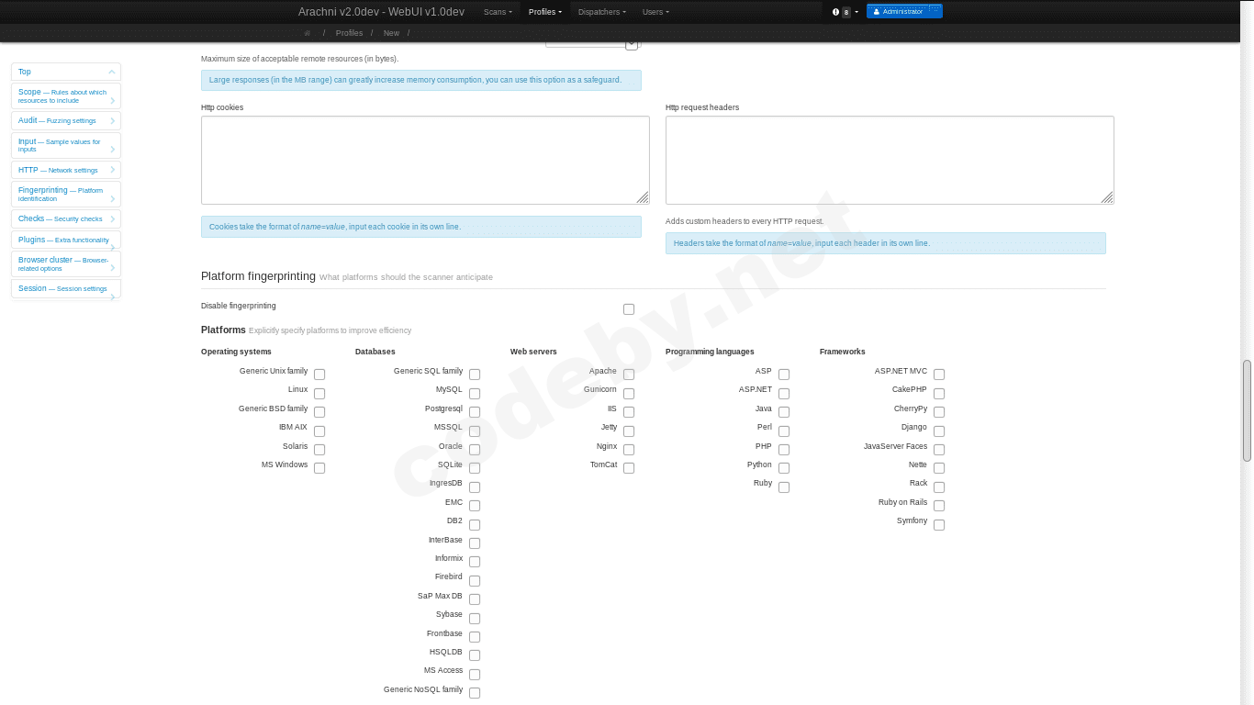The image size is (1254, 705).
Task: Tick the ASP language checkbox
Action: point(784,375)
